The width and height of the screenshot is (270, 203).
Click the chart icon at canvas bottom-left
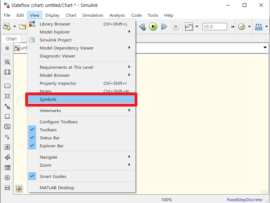19,189
